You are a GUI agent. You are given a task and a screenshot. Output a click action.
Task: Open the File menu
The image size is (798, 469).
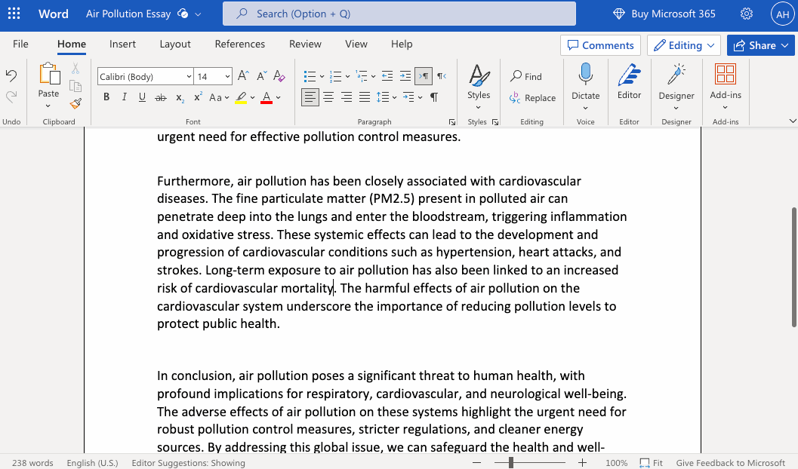(20, 44)
